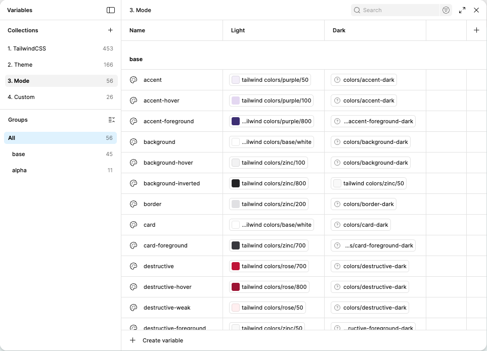Add a new mode using the plus in header
The image size is (487, 351).
point(476,30)
